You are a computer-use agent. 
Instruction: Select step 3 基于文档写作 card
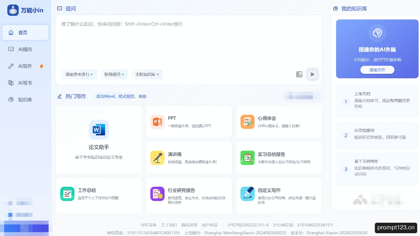pyautogui.click(x=377, y=169)
